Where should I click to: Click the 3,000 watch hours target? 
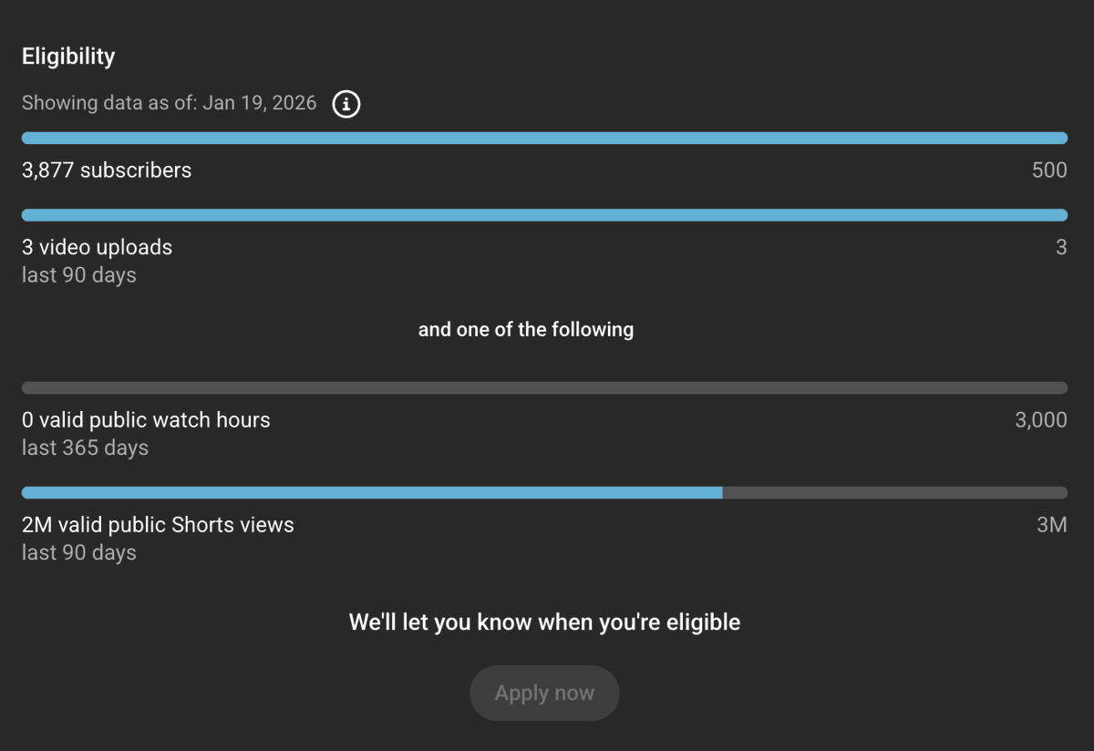[1041, 420]
